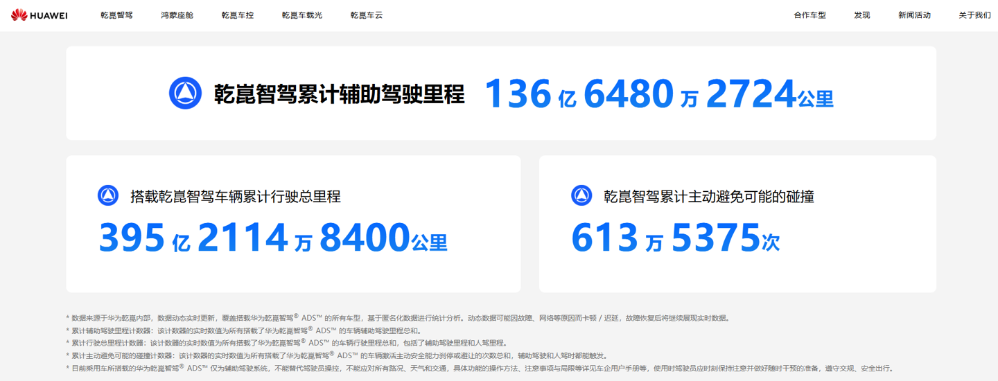Screen dimensions: 998x381
Task: Go to 乾崑车云 in the top navigation
Action: (x=367, y=15)
